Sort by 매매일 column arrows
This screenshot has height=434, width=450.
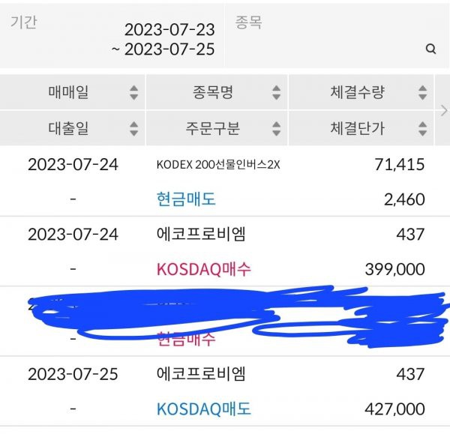point(133,92)
